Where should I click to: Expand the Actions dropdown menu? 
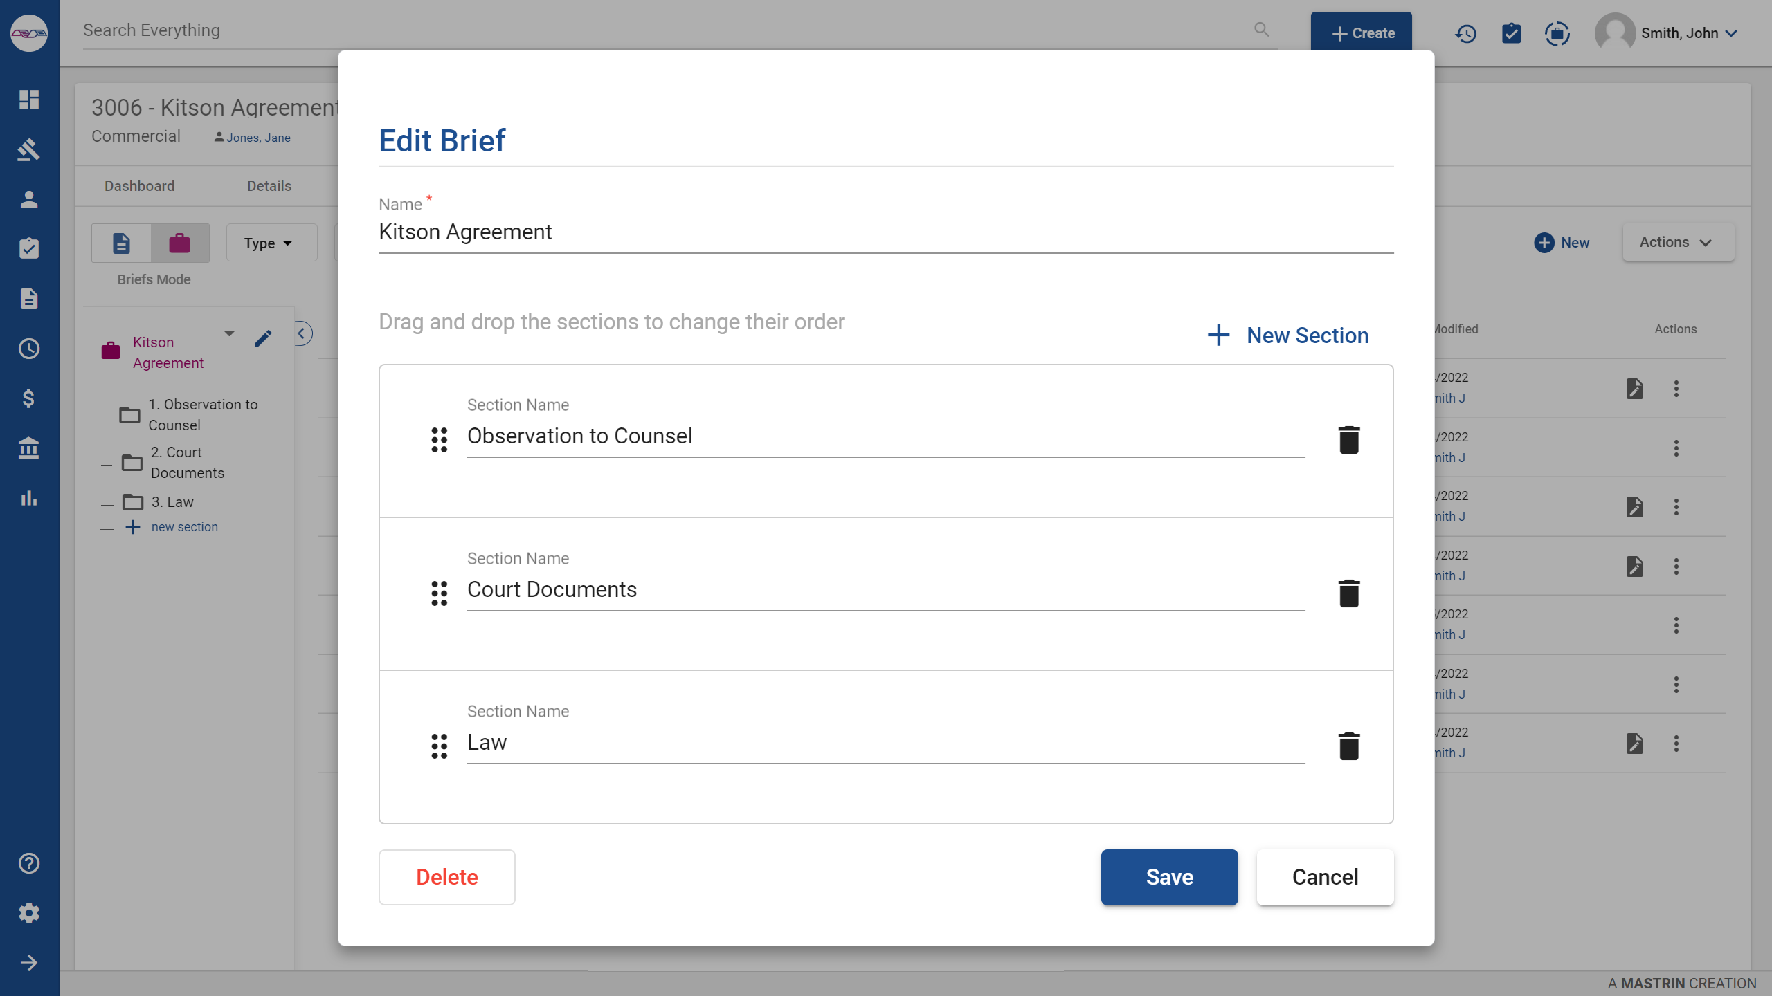pos(1677,242)
